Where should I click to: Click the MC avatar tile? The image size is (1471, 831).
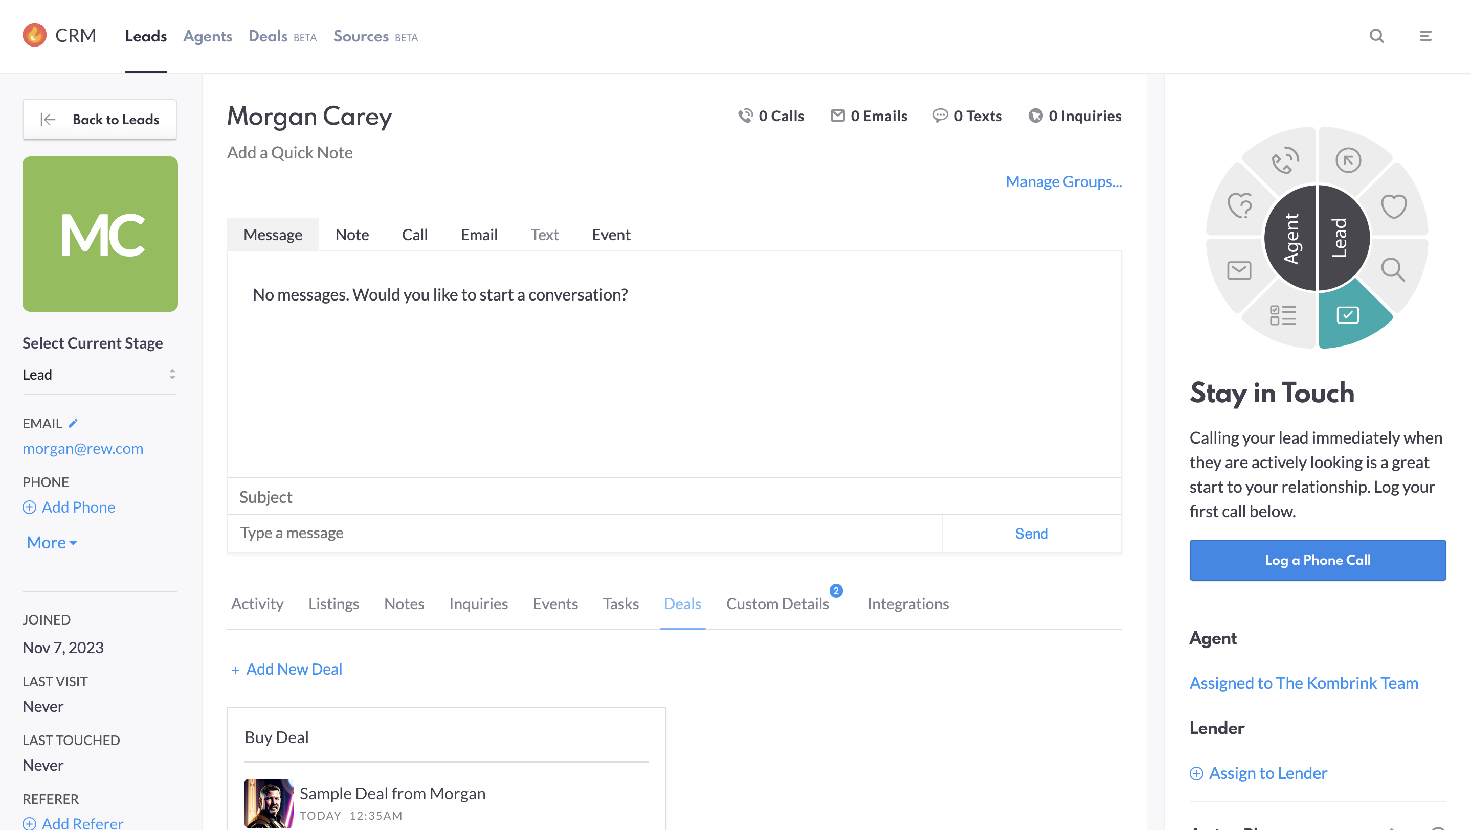[100, 234]
